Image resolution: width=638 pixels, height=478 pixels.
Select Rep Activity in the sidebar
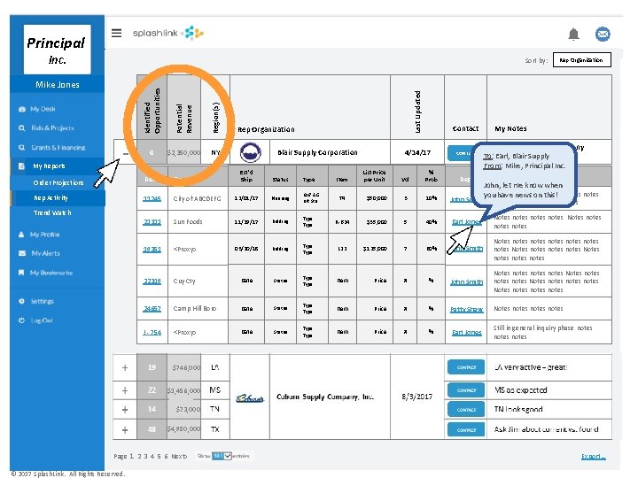[51, 198]
